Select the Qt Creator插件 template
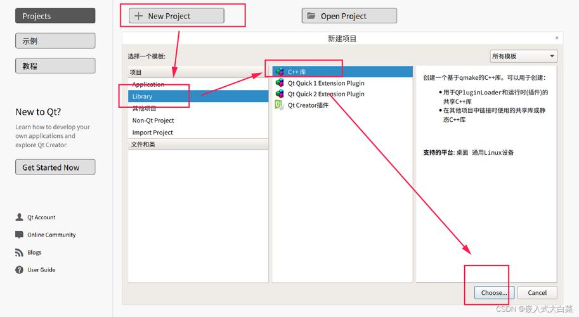 pos(342,105)
